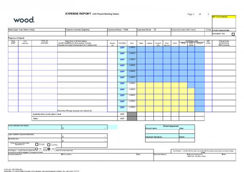Screen dimensions: 244x172
Task: Check the Empl checkbox
Action: (x=37, y=145)
